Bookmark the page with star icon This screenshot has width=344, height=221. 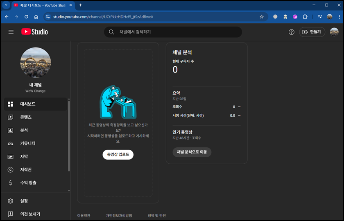click(x=262, y=17)
